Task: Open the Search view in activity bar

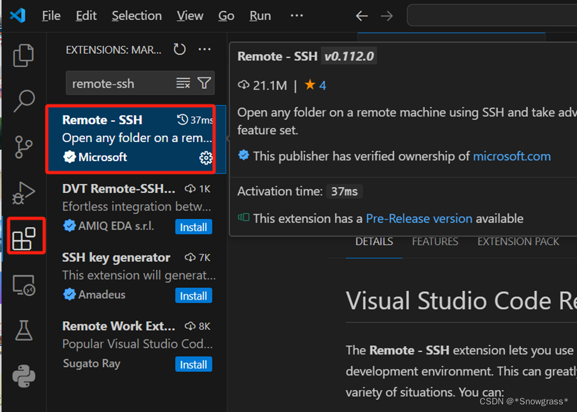Action: (24, 101)
